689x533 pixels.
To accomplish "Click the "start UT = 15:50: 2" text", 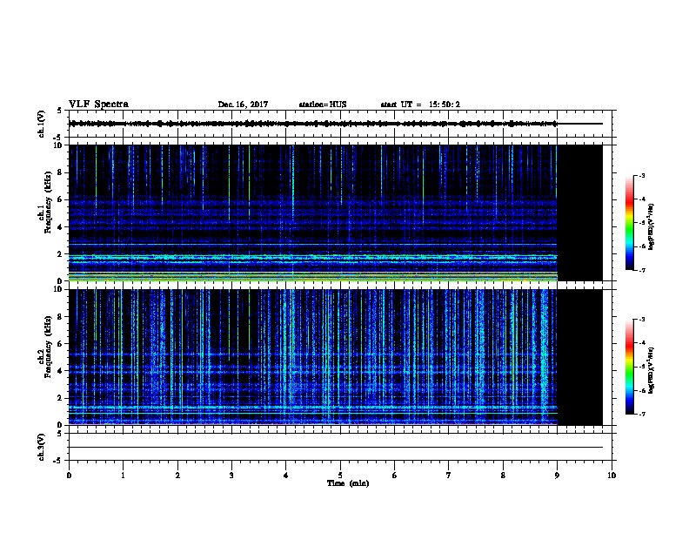I will tap(420, 105).
